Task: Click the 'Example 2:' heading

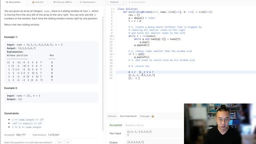Action: pyautogui.click(x=11, y=88)
